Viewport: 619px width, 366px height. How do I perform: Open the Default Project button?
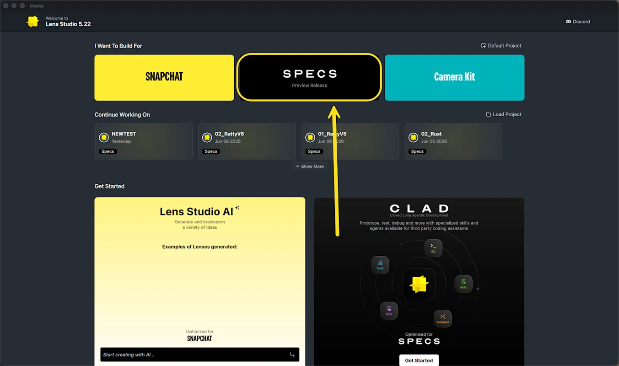pyautogui.click(x=501, y=46)
